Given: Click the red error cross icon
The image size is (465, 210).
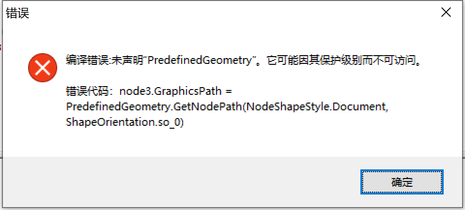Looking at the screenshot, I should (x=43, y=68).
